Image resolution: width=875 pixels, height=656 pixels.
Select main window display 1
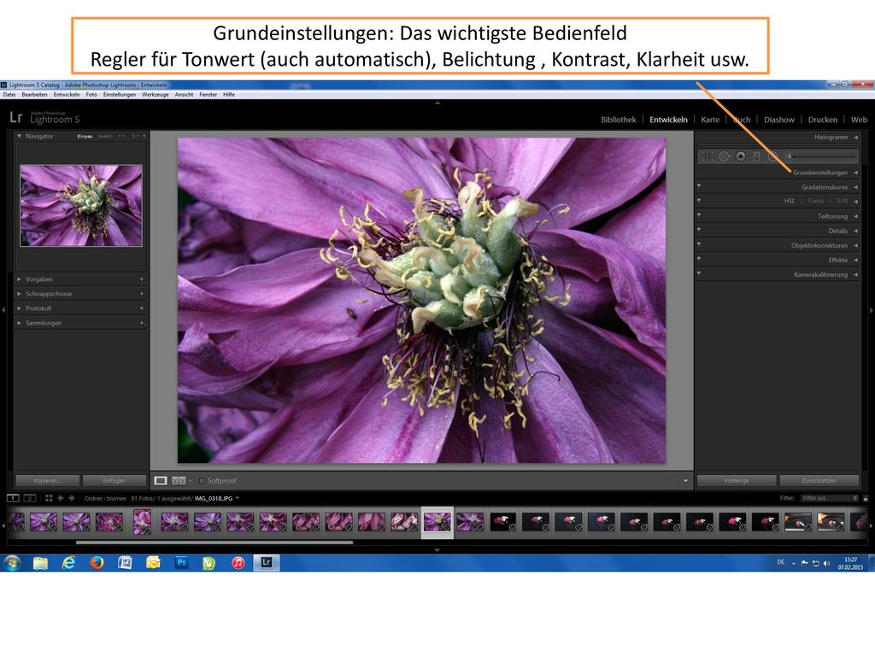(13, 498)
